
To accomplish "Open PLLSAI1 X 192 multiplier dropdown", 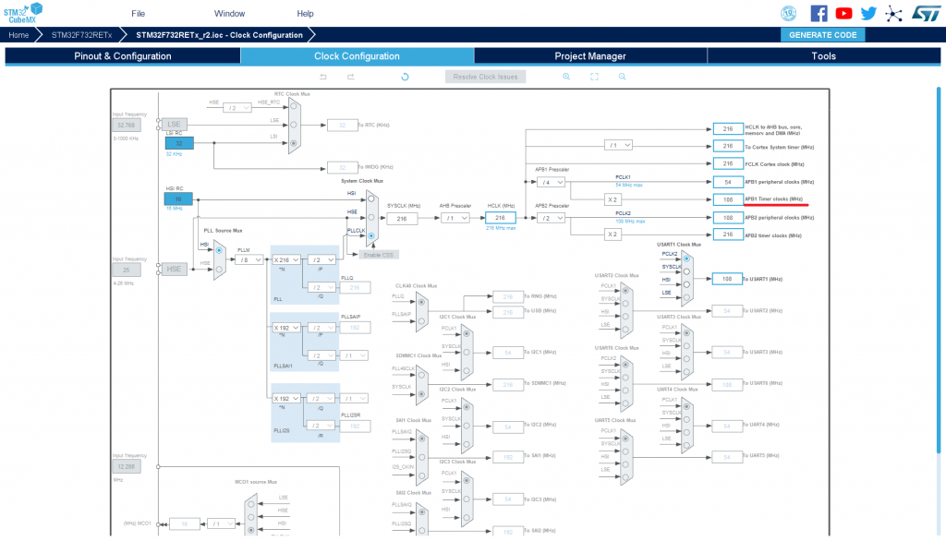I will (286, 328).
